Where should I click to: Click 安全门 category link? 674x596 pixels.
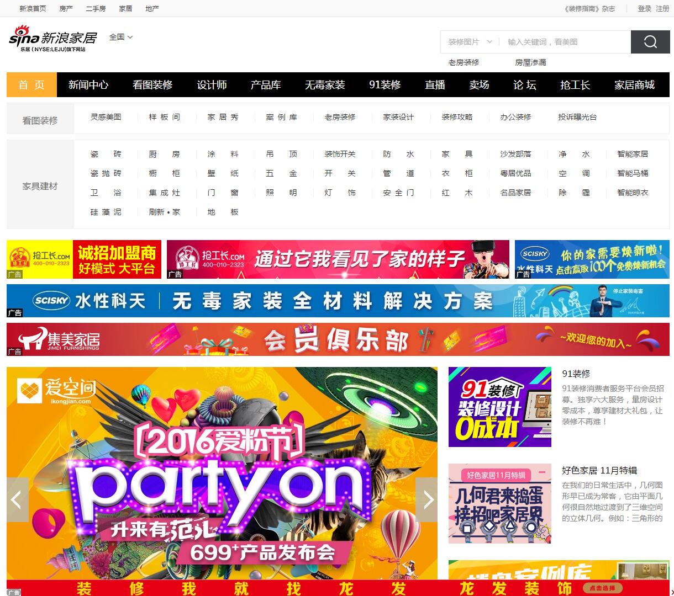click(398, 193)
